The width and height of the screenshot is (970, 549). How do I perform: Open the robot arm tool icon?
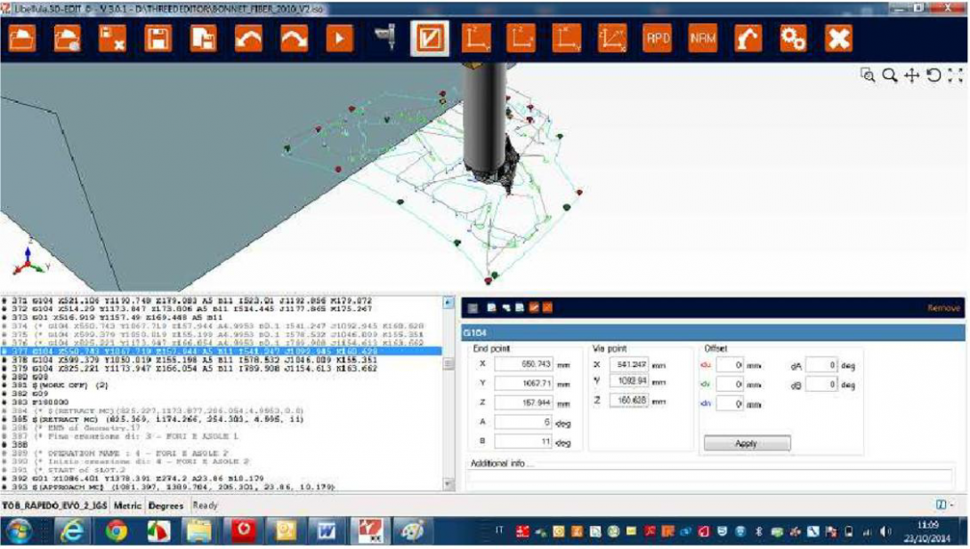pyautogui.click(x=748, y=38)
